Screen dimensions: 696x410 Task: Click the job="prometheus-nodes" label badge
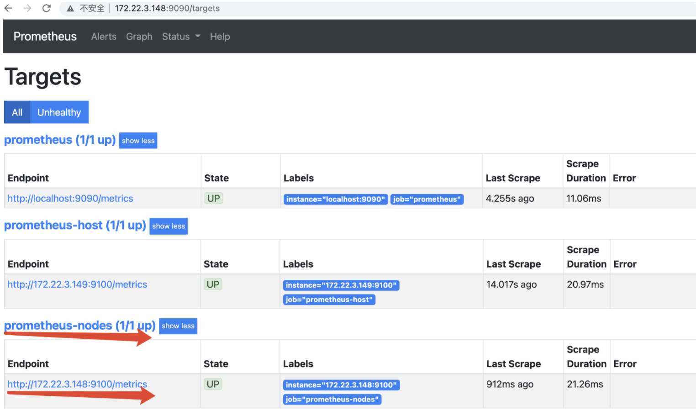pyautogui.click(x=332, y=399)
